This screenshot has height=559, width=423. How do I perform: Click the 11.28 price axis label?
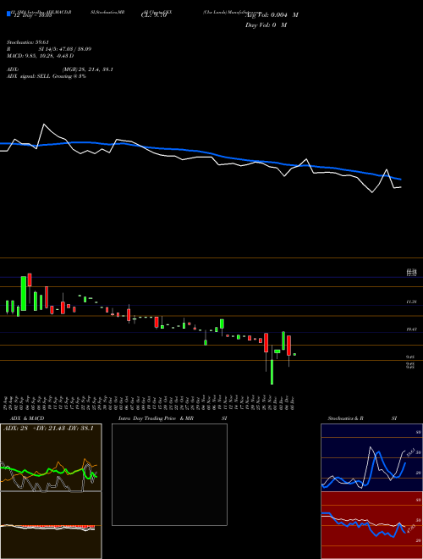pos(411,302)
